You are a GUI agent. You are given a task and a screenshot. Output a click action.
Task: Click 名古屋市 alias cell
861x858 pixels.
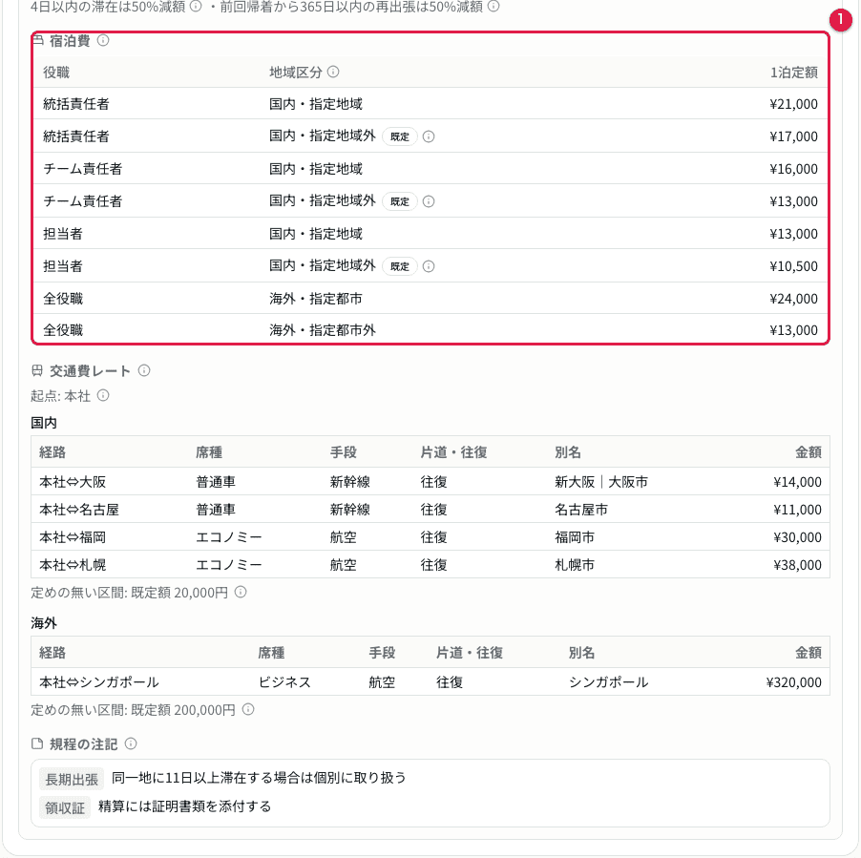pos(581,510)
